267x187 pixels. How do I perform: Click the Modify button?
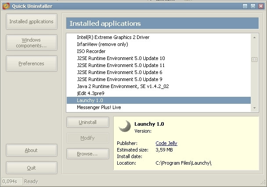coord(88,138)
